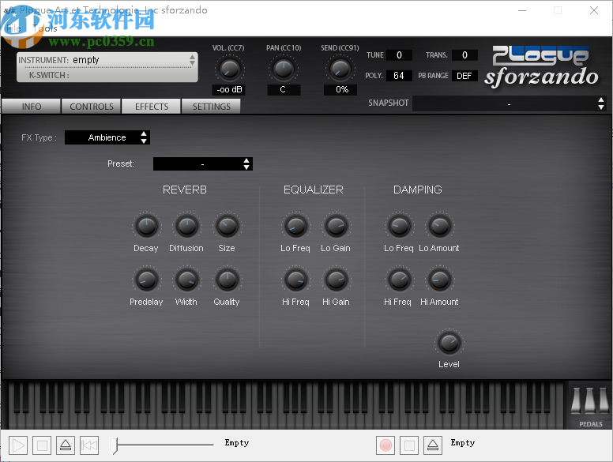Viewport: 613px width, 462px height.
Task: Click the eject icon in the right recorder section
Action: (432, 445)
